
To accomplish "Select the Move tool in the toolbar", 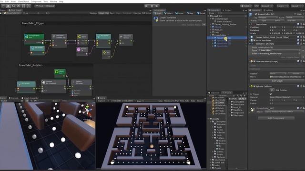I will (9, 6).
